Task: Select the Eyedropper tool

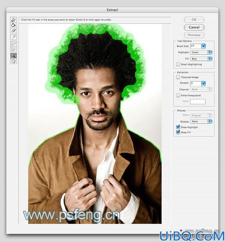Action: coord(14,37)
